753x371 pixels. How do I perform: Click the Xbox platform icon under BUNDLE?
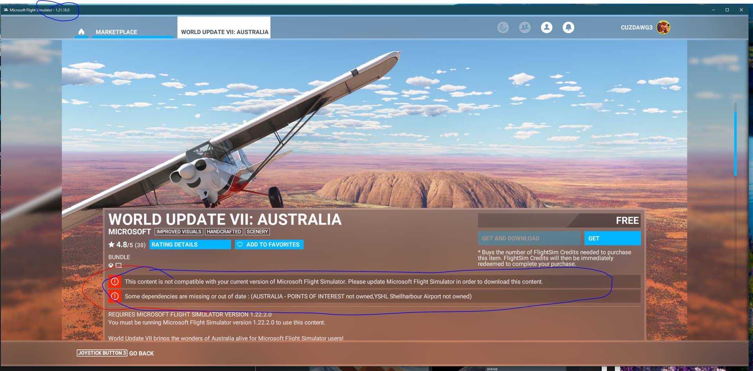click(x=111, y=265)
